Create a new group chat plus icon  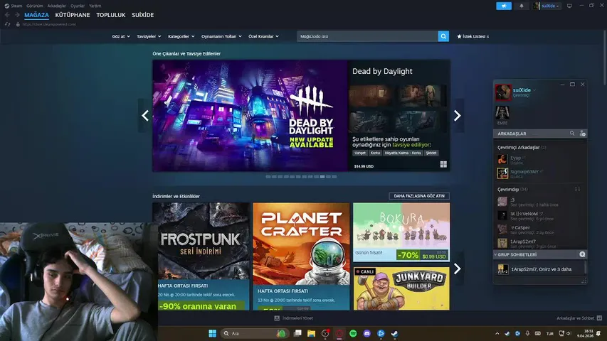pos(582,254)
